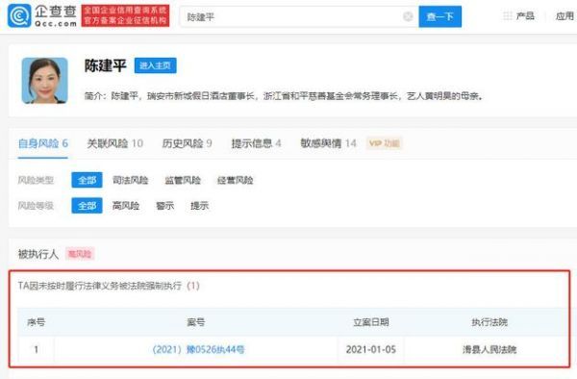This screenshot has width=577, height=379.
Task: Click the 高风险 tag beside 被执行人
Action: click(80, 254)
